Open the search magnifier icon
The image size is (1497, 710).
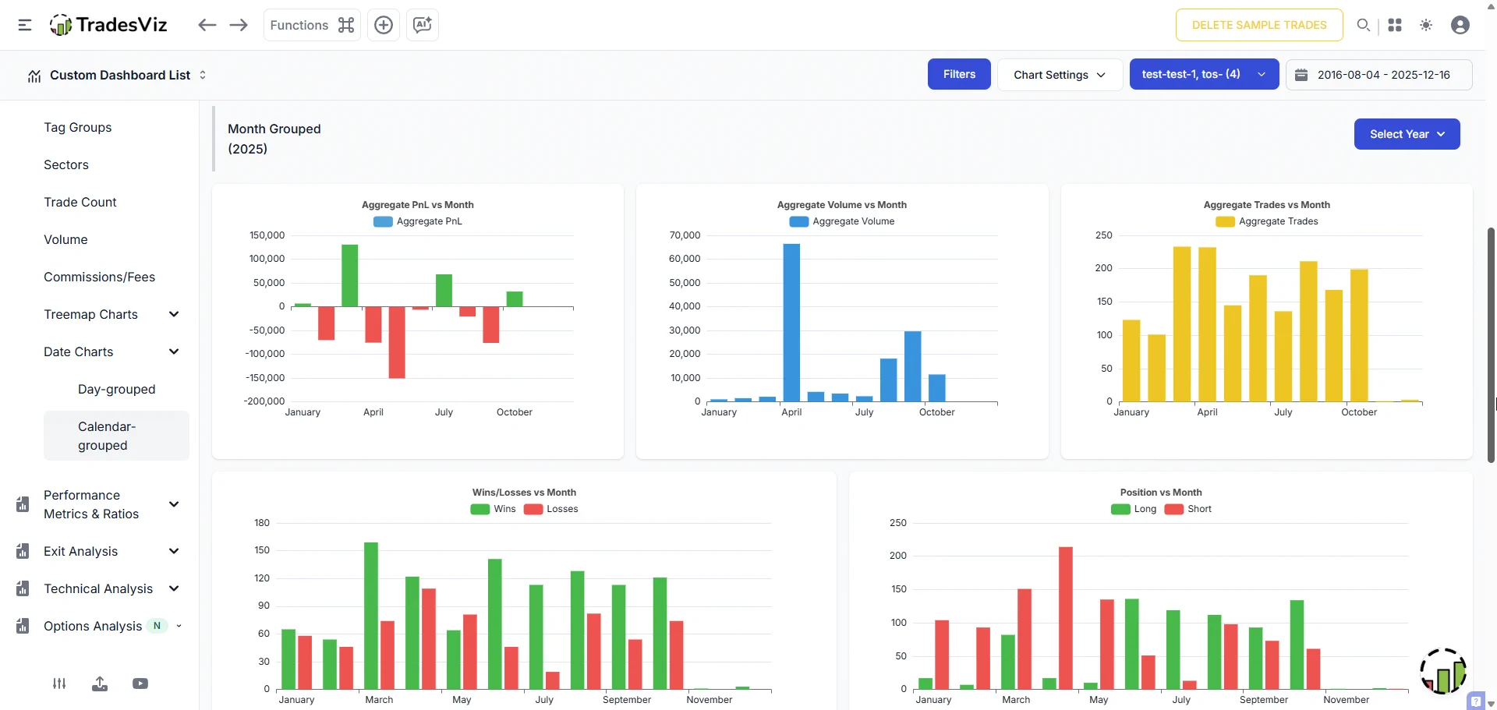coord(1363,25)
